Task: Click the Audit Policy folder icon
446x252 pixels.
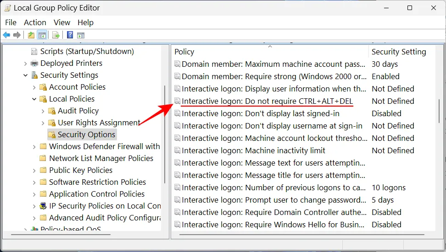Action: tap(52, 111)
